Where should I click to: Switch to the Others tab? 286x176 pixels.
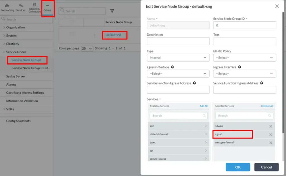point(47,8)
